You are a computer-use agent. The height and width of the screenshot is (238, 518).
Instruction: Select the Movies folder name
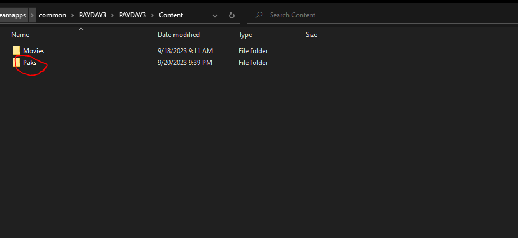[x=34, y=51]
